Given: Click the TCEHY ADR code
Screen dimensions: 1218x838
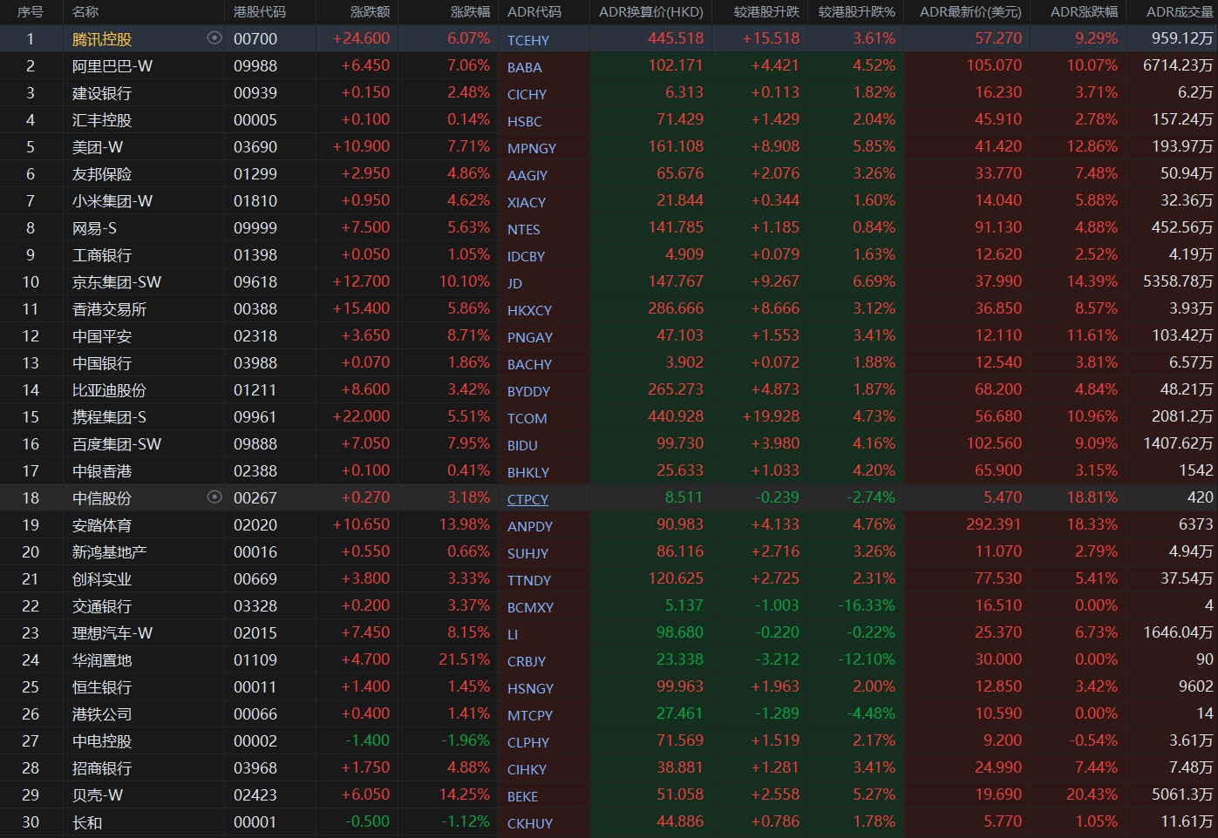Looking at the screenshot, I should tap(528, 40).
